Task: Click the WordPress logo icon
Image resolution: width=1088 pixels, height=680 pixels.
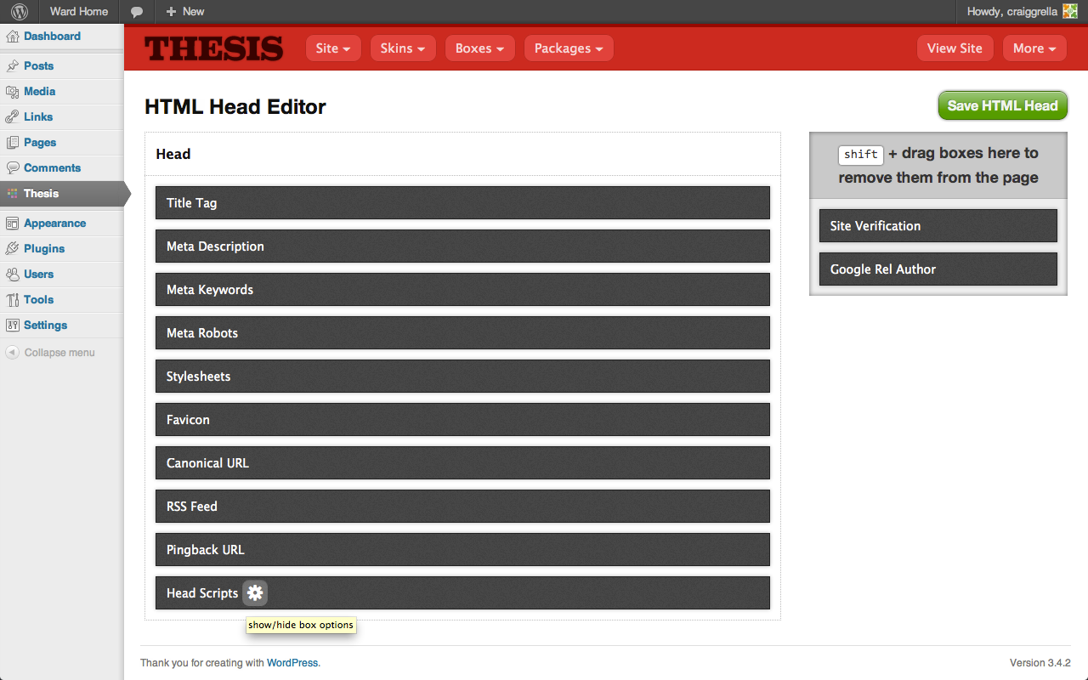Action: tap(19, 12)
